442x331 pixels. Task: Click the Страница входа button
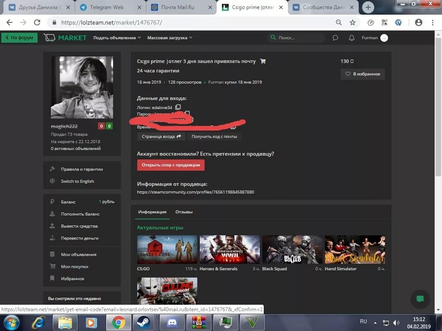pos(161,137)
